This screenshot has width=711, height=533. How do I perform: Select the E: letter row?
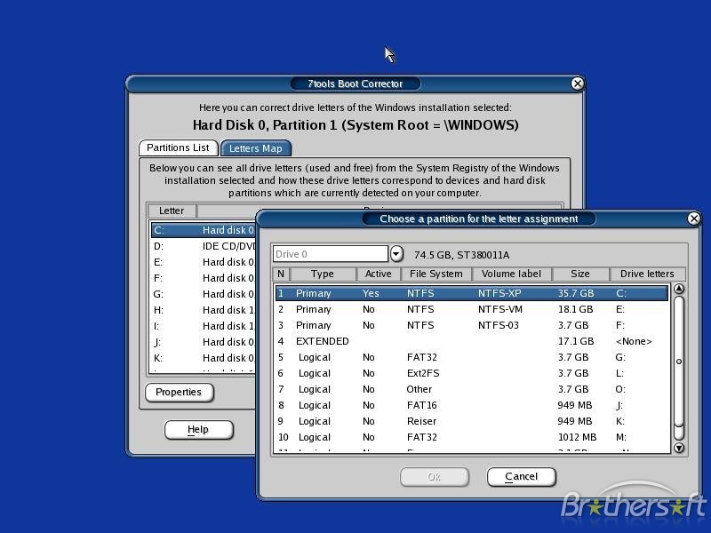coord(204,262)
